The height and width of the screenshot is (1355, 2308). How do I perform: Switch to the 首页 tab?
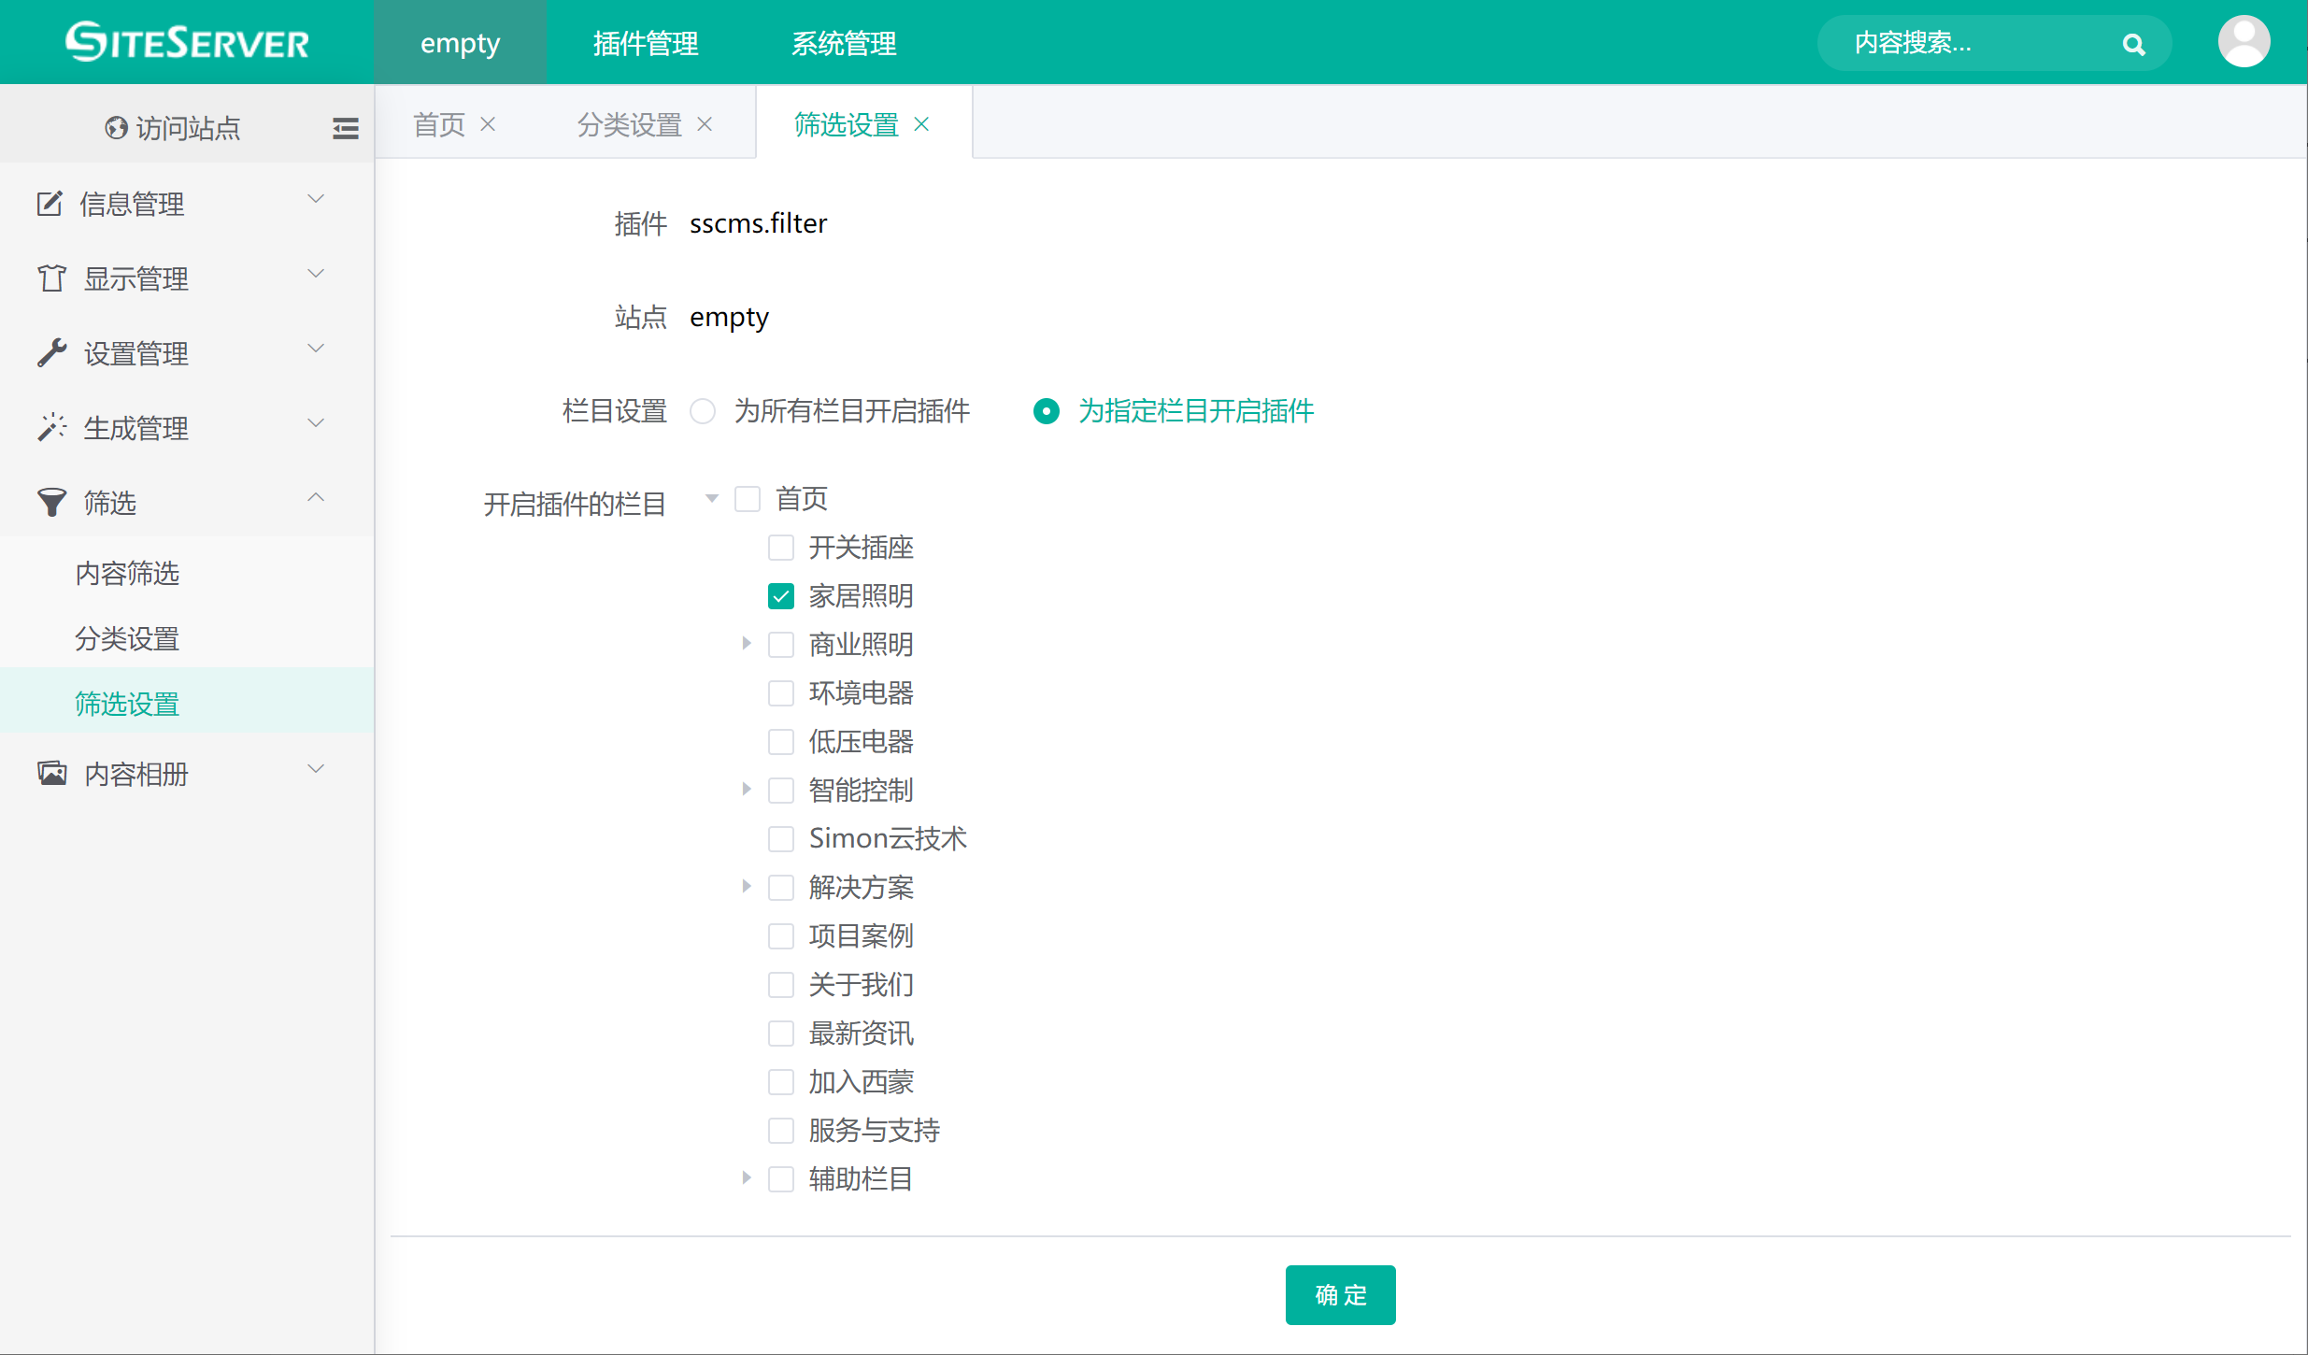(439, 124)
